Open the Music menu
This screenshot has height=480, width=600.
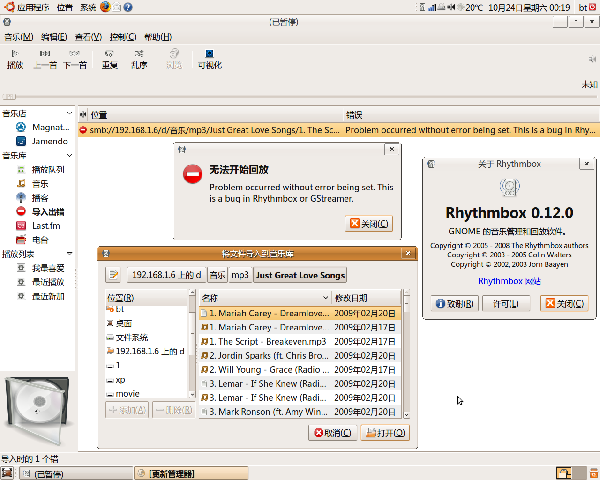(x=19, y=37)
